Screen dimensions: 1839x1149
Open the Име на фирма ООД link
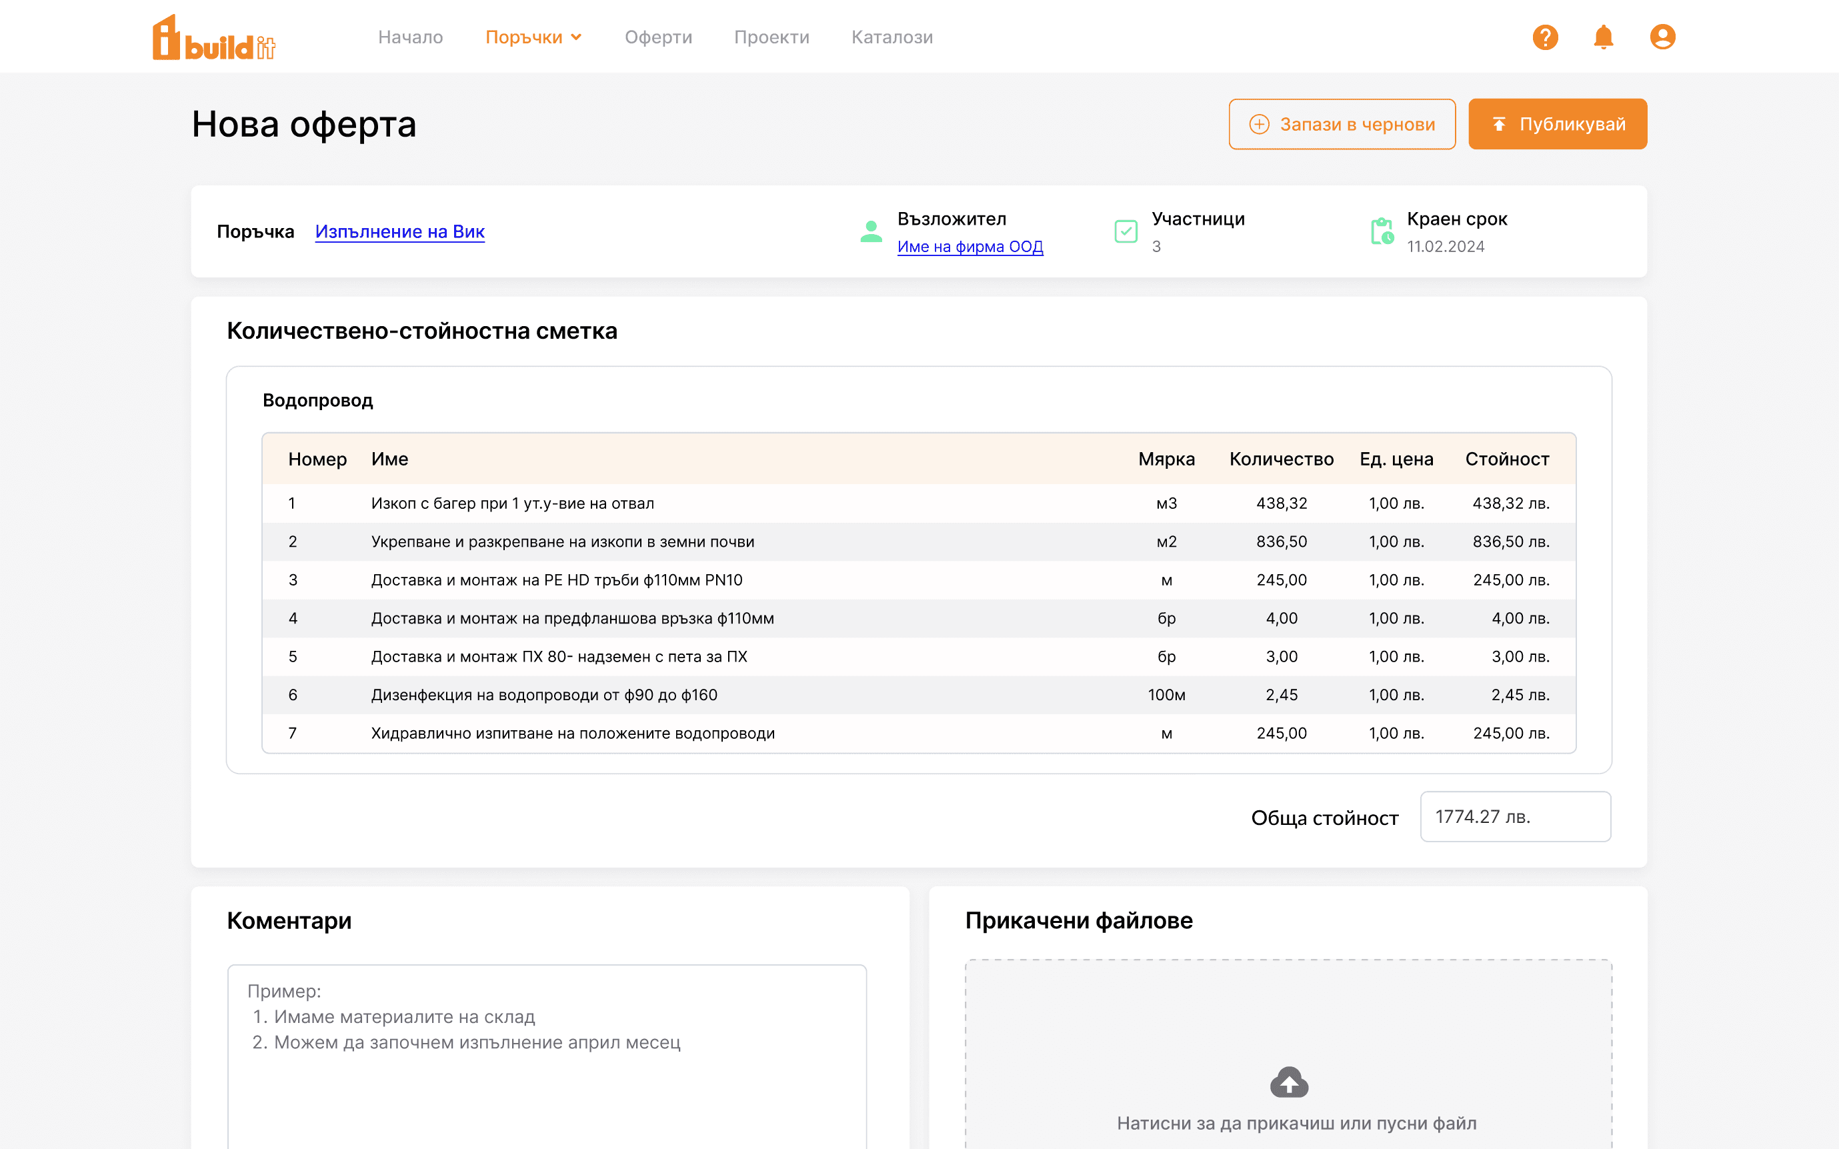pyautogui.click(x=970, y=247)
